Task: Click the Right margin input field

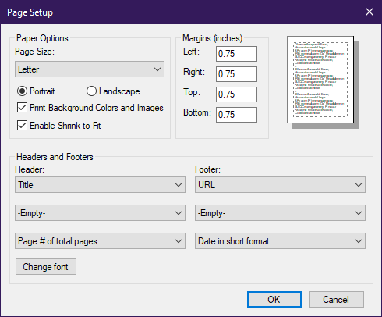Action: click(236, 74)
